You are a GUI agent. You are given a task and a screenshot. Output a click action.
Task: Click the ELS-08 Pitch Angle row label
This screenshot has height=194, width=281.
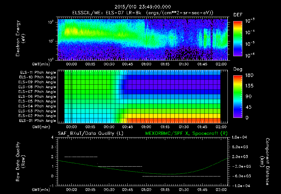tap(37, 87)
